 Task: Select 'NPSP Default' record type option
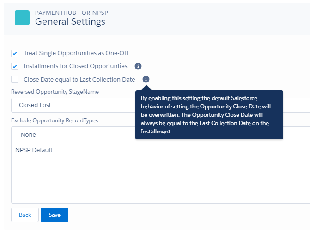[x=34, y=150]
